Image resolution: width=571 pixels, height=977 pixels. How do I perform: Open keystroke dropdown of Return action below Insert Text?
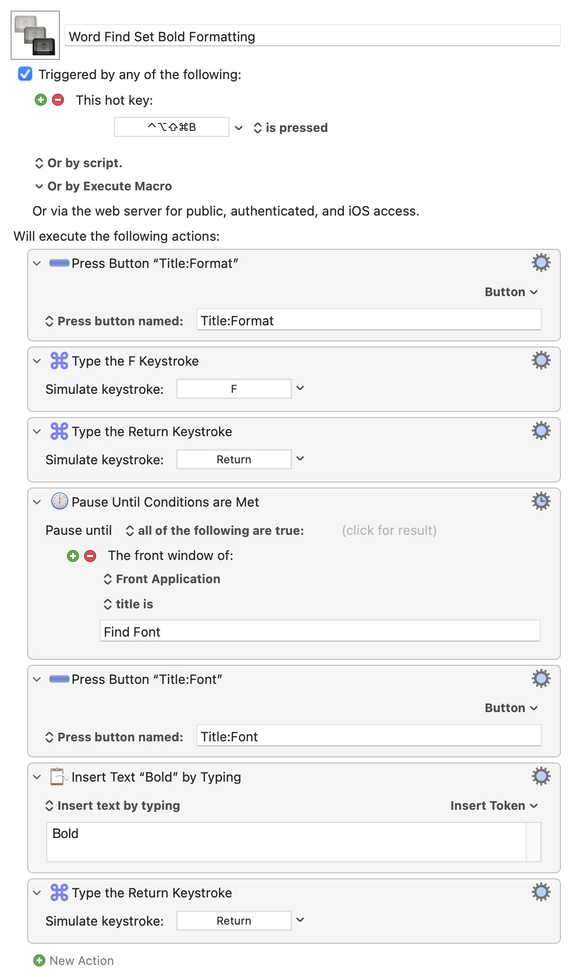(301, 920)
